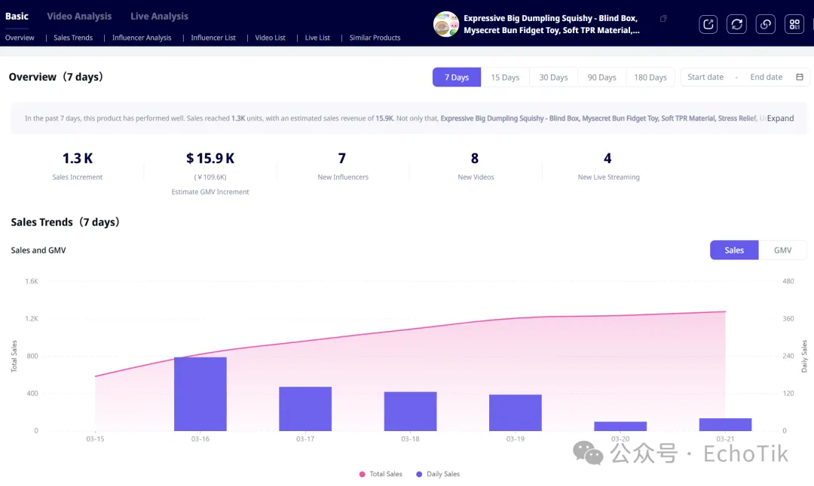Select the 30 Days range
Viewport: 814px width, 486px height.
[553, 77]
